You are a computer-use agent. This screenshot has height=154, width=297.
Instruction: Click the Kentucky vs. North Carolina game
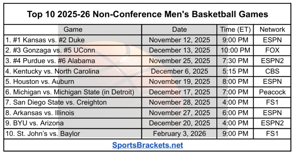click(52, 71)
